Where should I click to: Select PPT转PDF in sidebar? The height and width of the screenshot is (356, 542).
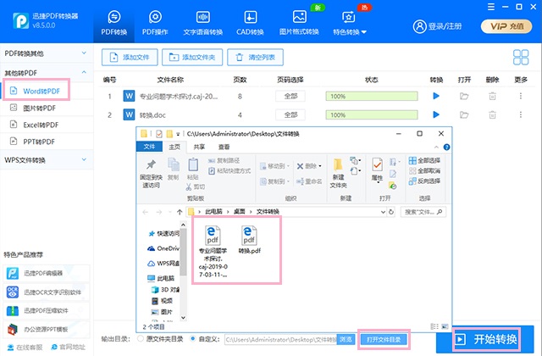(x=39, y=142)
